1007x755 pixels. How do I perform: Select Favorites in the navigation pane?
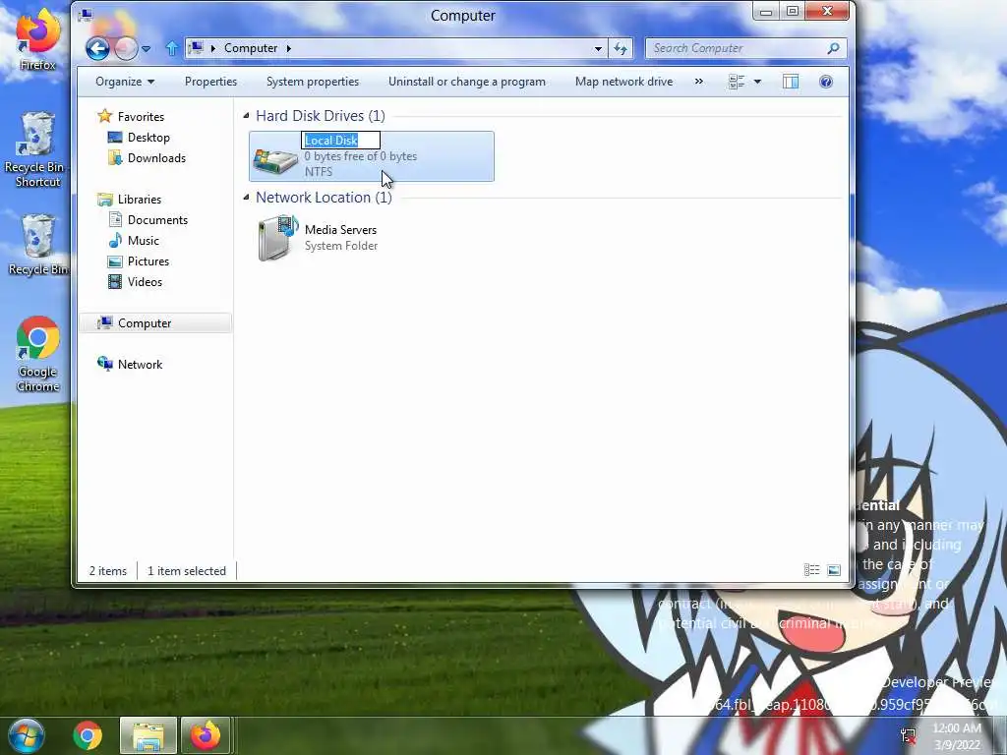pos(141,117)
